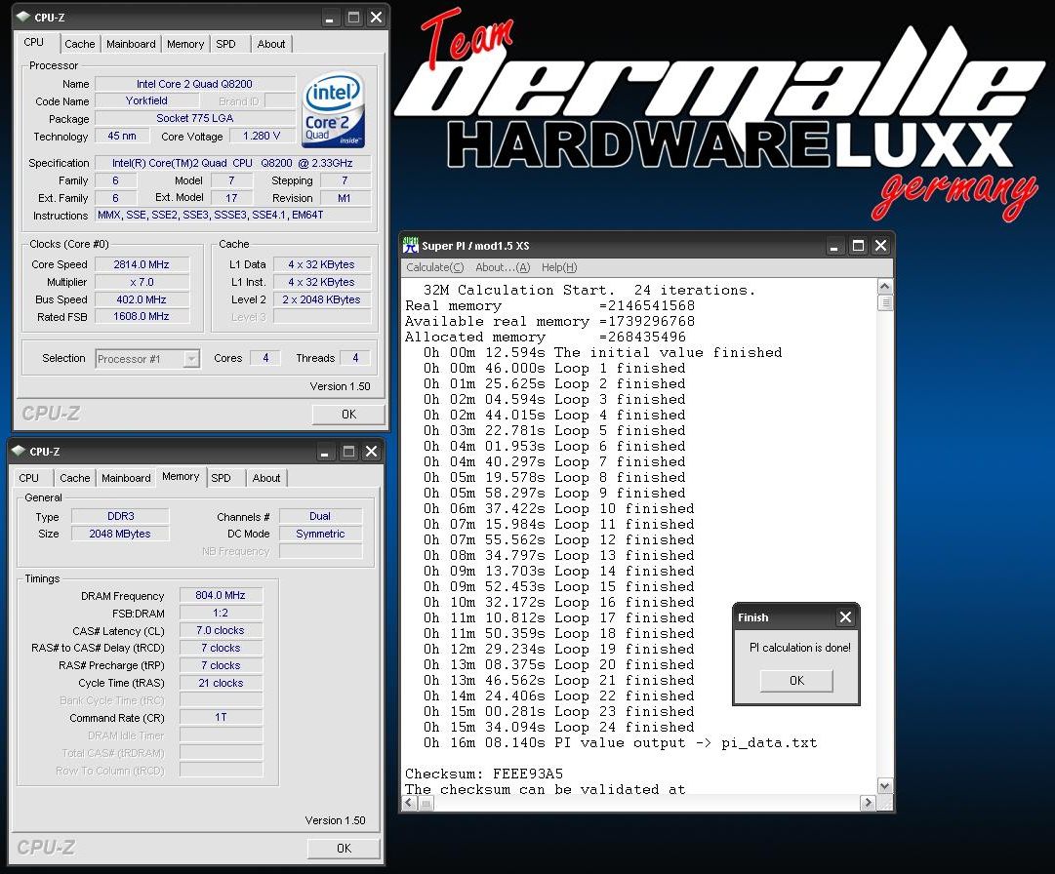The image size is (1055, 874).
Task: Click the Instructions field listing MMX, SSE
Action: click(233, 216)
